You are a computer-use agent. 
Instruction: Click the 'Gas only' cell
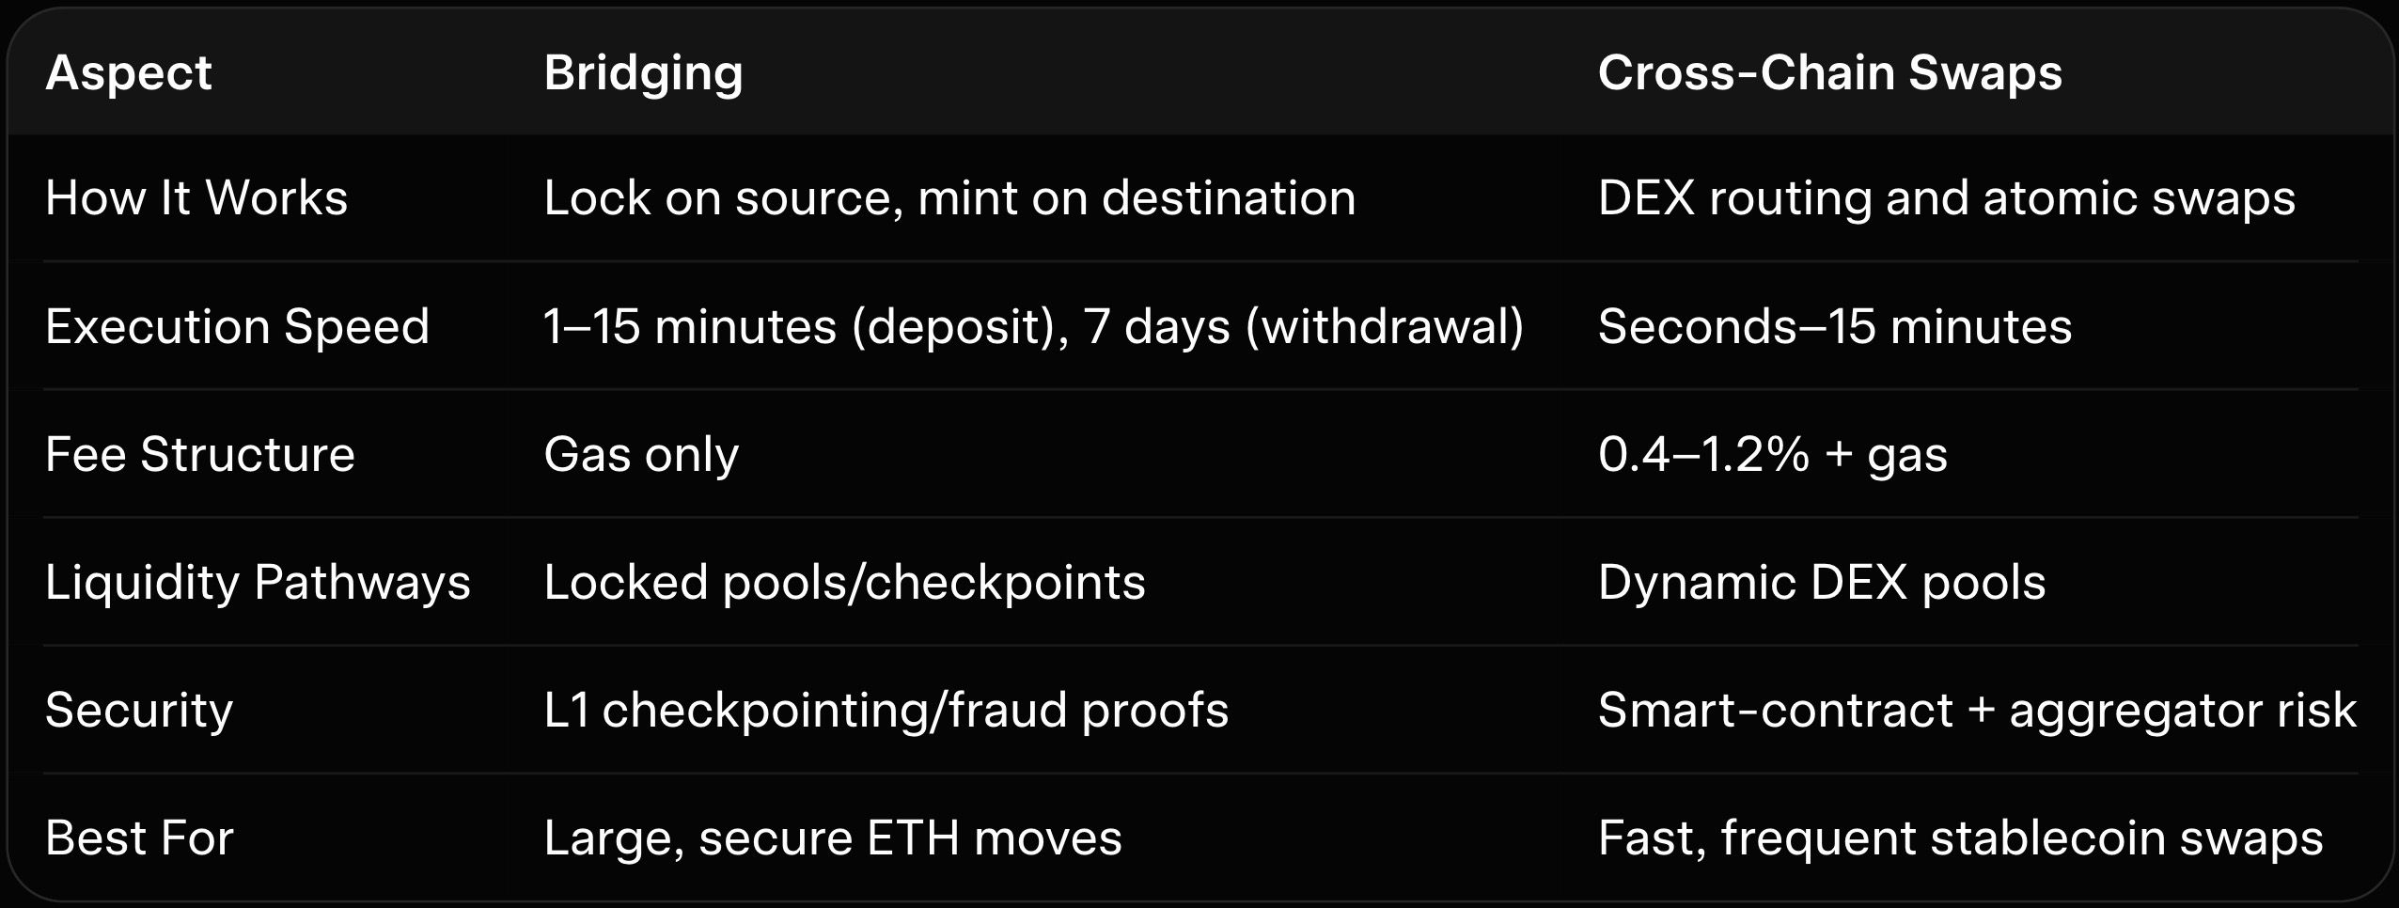(641, 454)
